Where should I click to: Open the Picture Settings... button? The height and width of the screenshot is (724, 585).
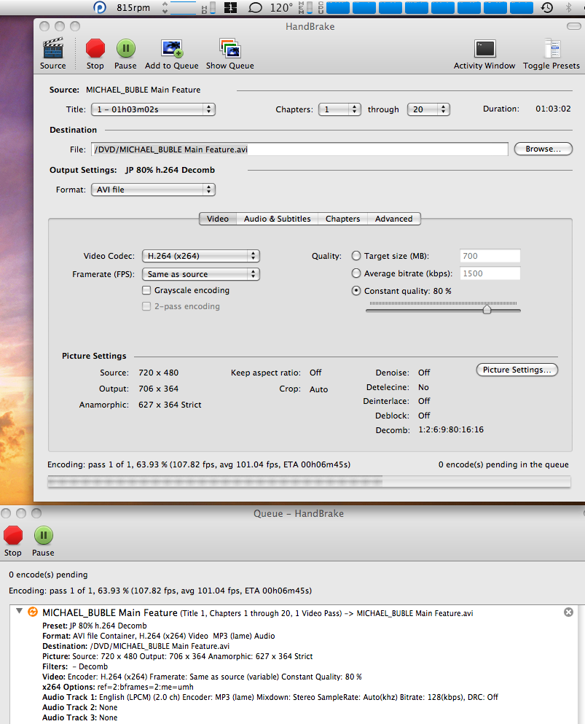517,370
